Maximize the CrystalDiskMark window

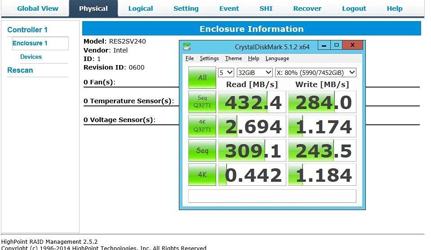337,45
